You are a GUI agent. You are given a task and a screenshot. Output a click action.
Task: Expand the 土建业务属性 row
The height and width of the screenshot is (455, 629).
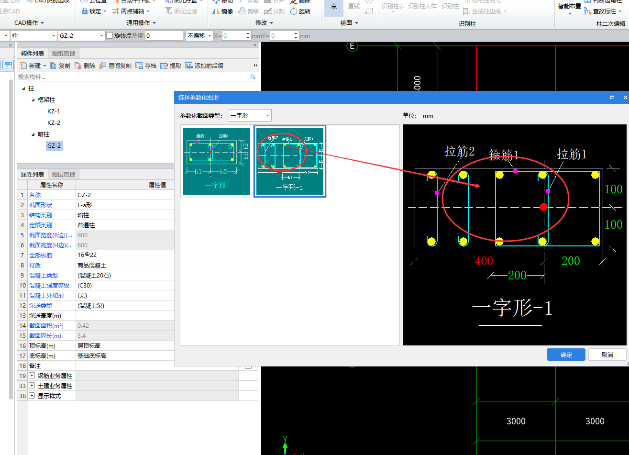pyautogui.click(x=32, y=386)
